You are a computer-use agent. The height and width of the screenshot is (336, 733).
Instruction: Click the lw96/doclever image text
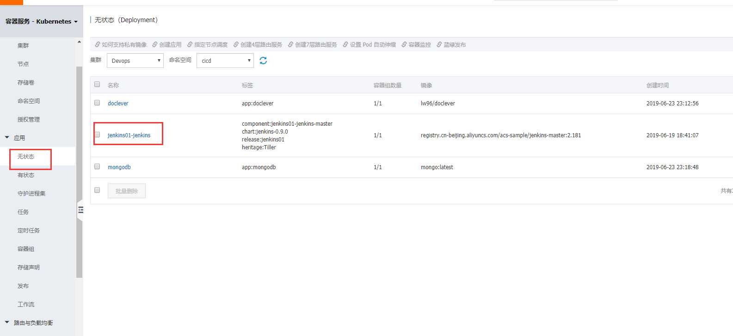438,103
